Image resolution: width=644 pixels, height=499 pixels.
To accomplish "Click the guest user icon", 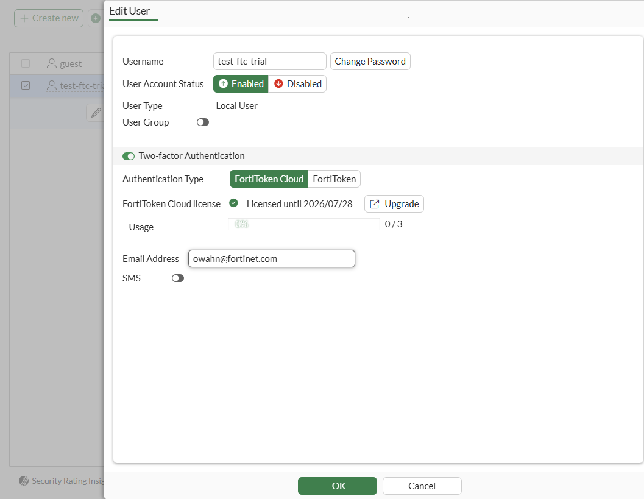I will [x=52, y=64].
